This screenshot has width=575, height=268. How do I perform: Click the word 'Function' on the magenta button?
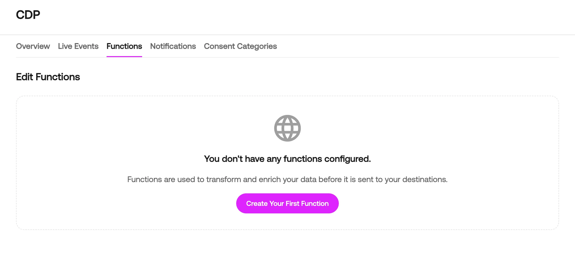click(315, 203)
